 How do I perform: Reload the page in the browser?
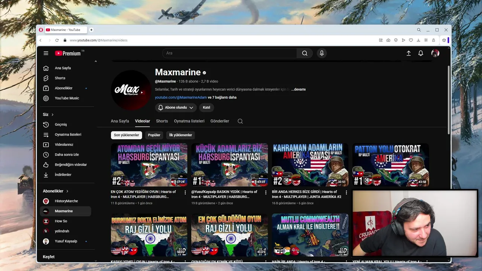tap(57, 40)
